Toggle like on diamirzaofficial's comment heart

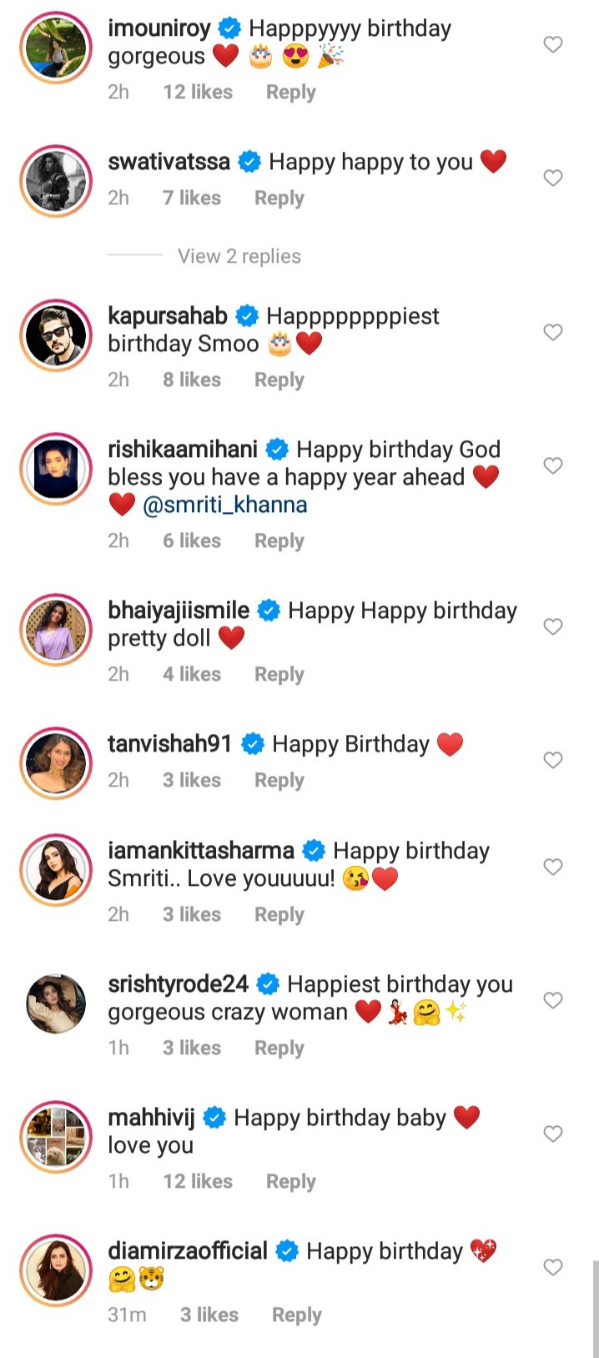click(553, 1267)
